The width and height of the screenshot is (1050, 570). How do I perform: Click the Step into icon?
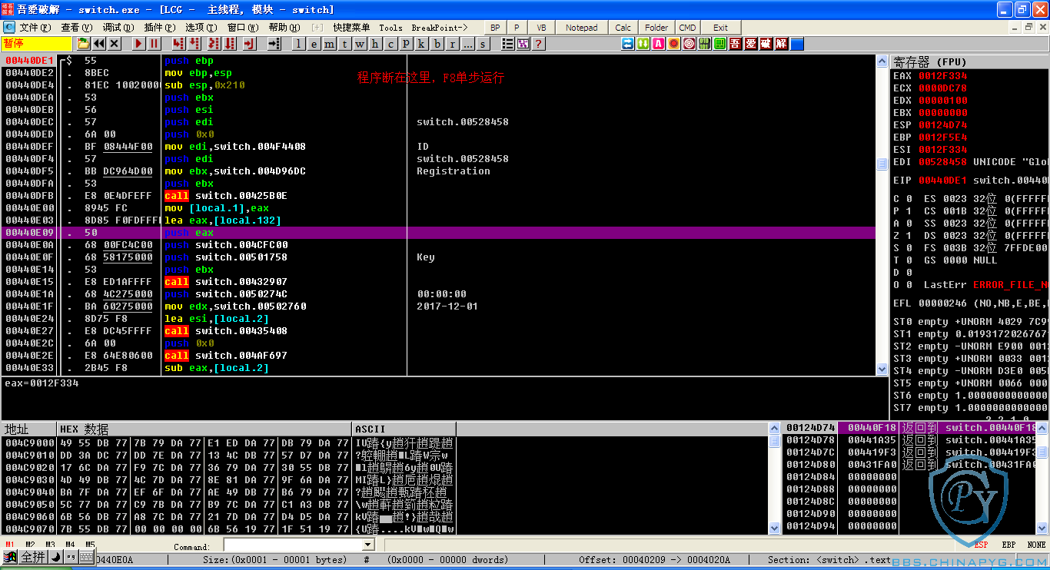(x=178, y=44)
